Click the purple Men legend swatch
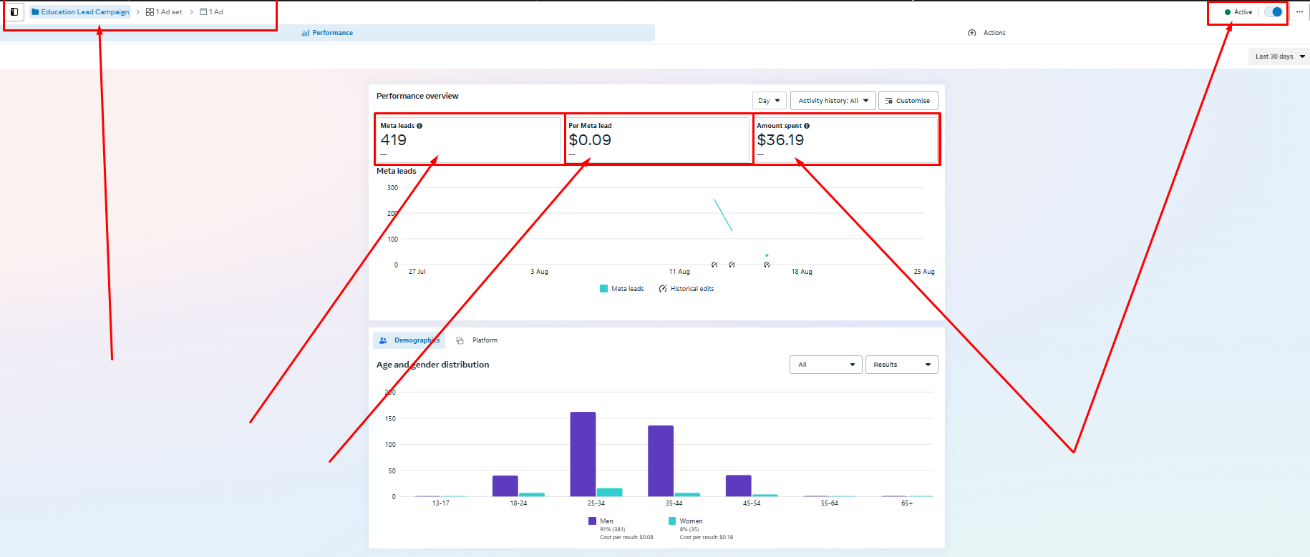Image resolution: width=1310 pixels, height=557 pixels. pyautogui.click(x=592, y=521)
